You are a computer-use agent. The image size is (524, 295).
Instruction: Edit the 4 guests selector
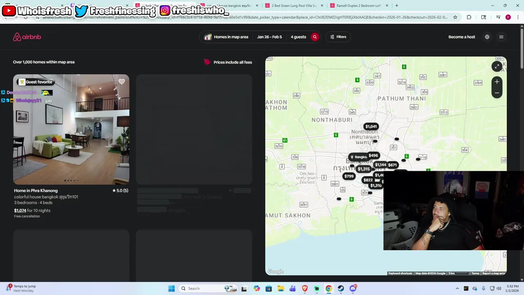click(x=298, y=37)
